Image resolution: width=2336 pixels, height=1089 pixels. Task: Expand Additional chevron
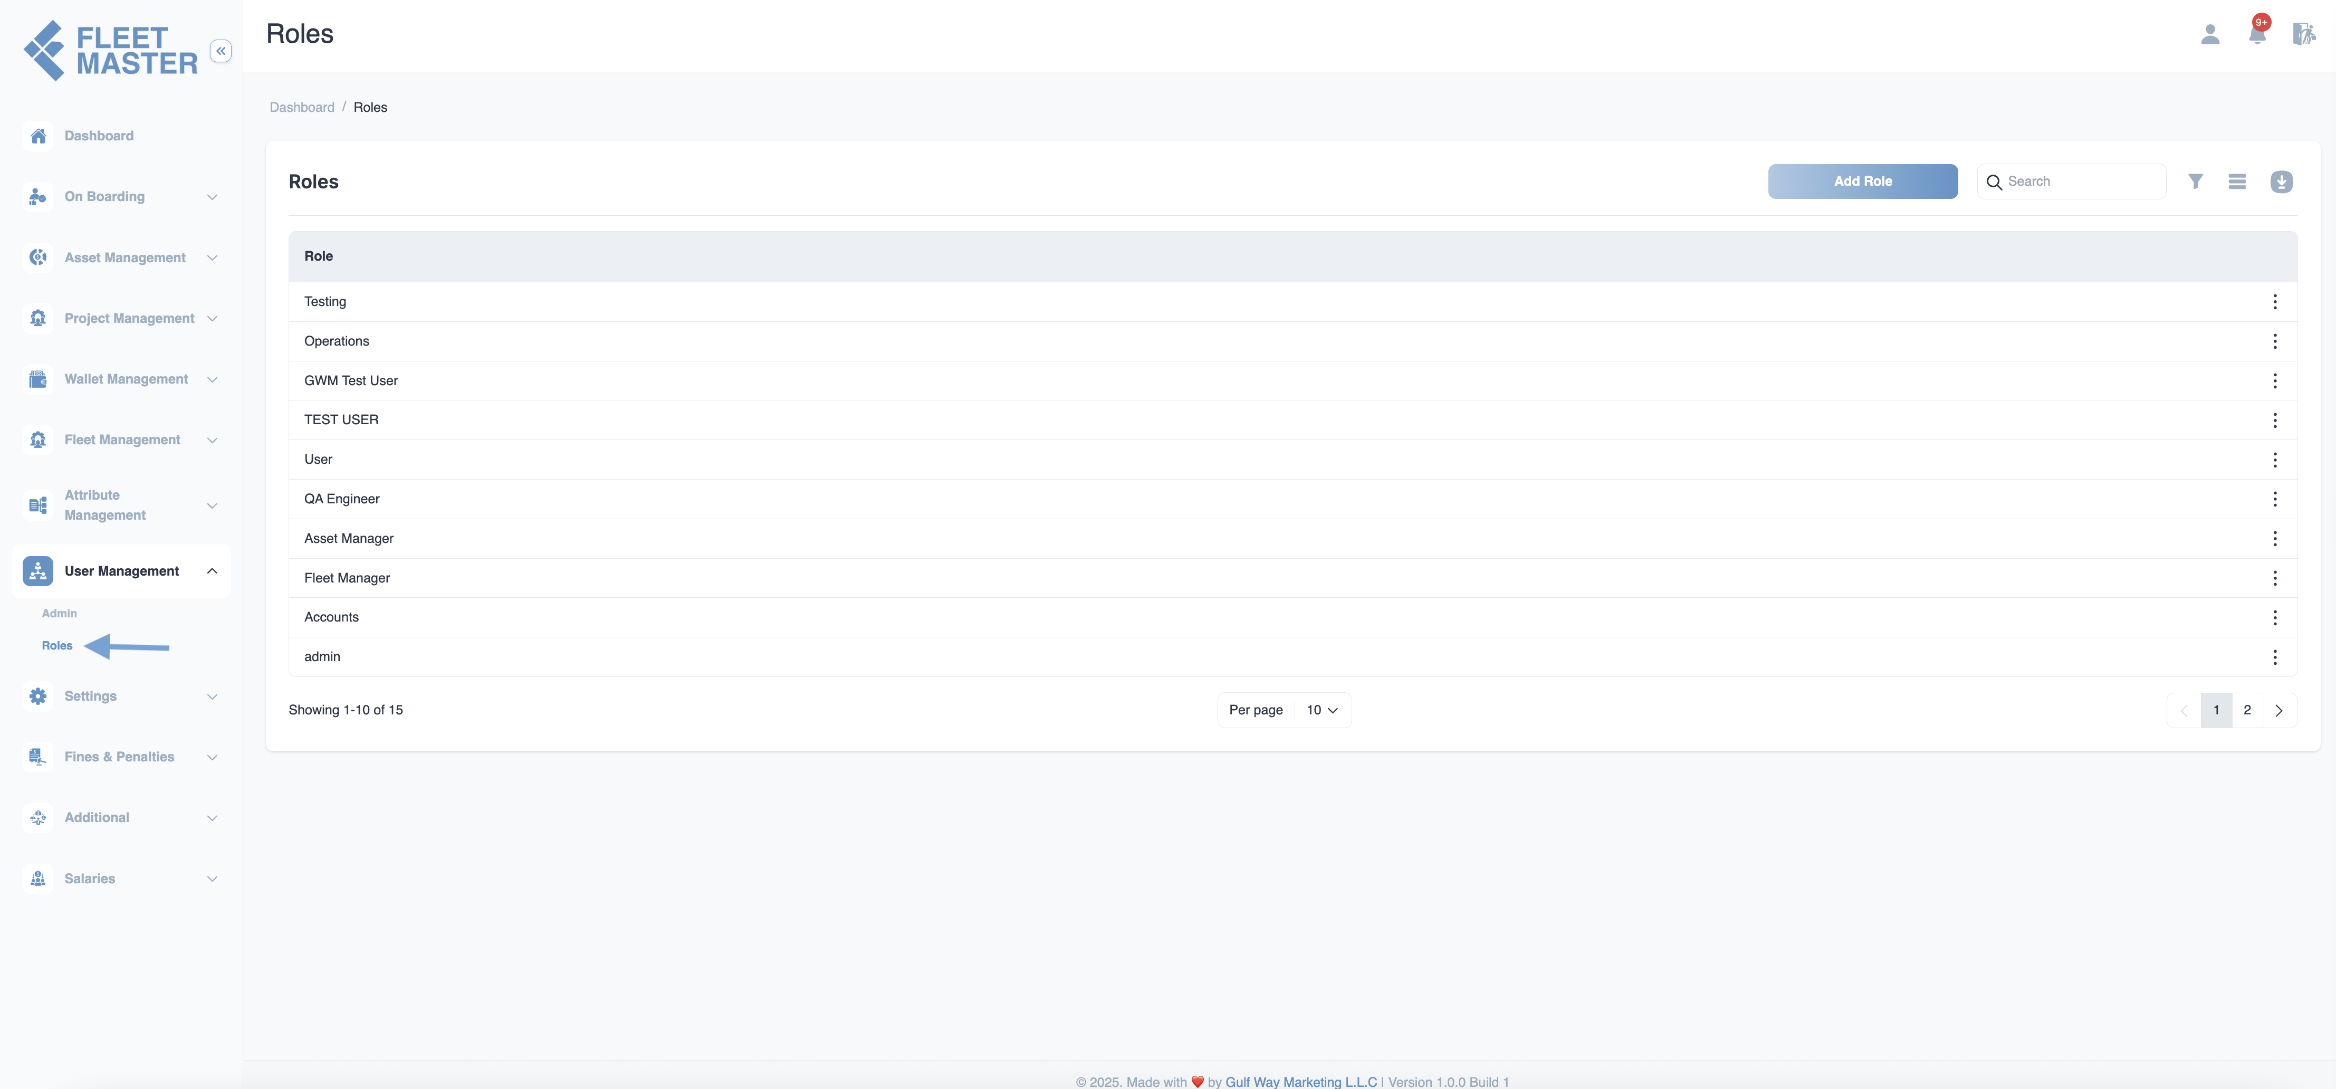pos(212,818)
